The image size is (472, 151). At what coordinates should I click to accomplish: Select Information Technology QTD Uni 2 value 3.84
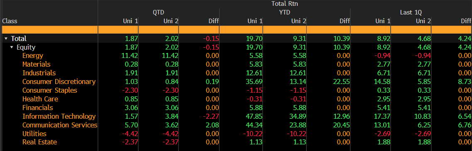172,117
